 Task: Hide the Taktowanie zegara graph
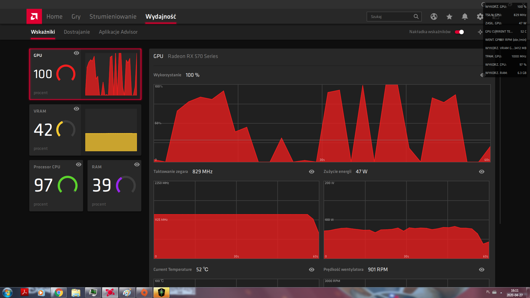[x=312, y=172]
